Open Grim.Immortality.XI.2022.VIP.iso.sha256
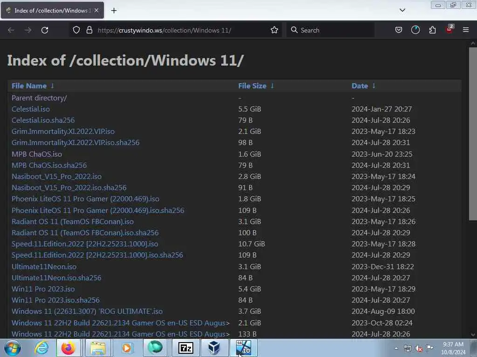Screen dimensions: 477x357 point(75,142)
